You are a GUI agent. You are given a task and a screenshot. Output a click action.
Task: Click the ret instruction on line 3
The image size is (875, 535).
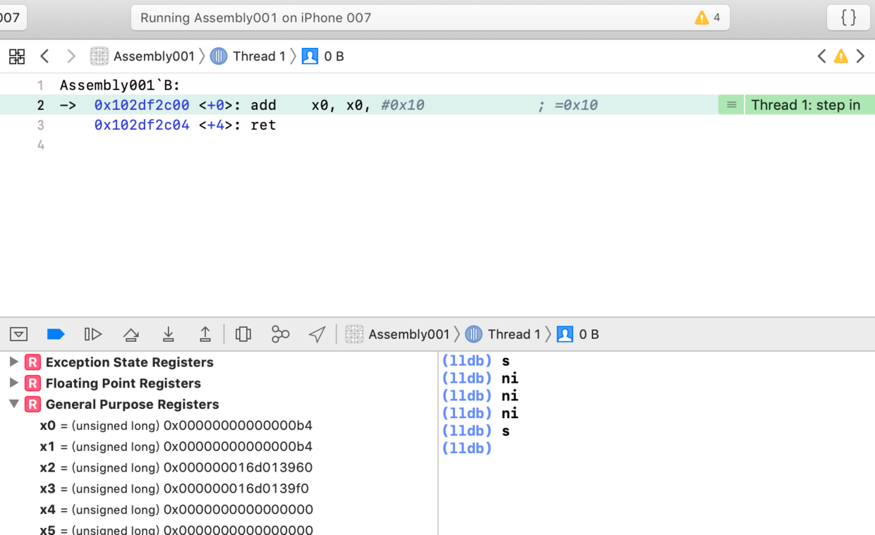263,125
